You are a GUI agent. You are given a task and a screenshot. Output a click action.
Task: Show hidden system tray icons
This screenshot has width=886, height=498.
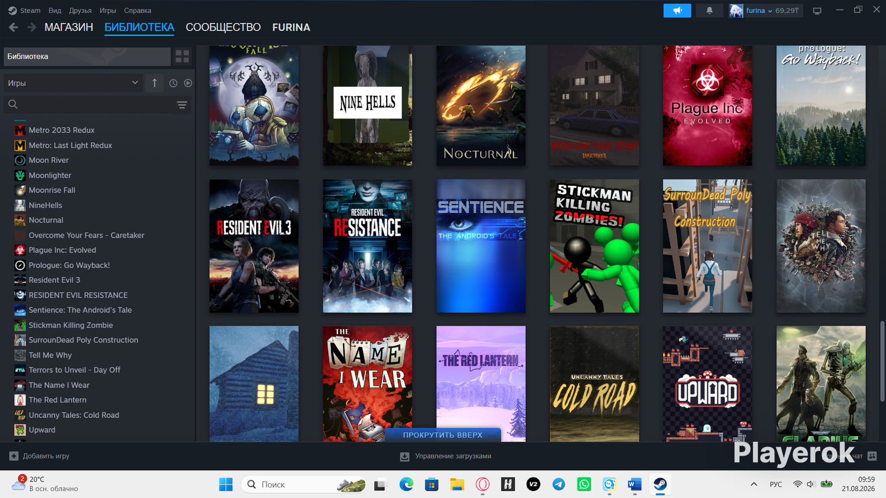[x=753, y=484]
